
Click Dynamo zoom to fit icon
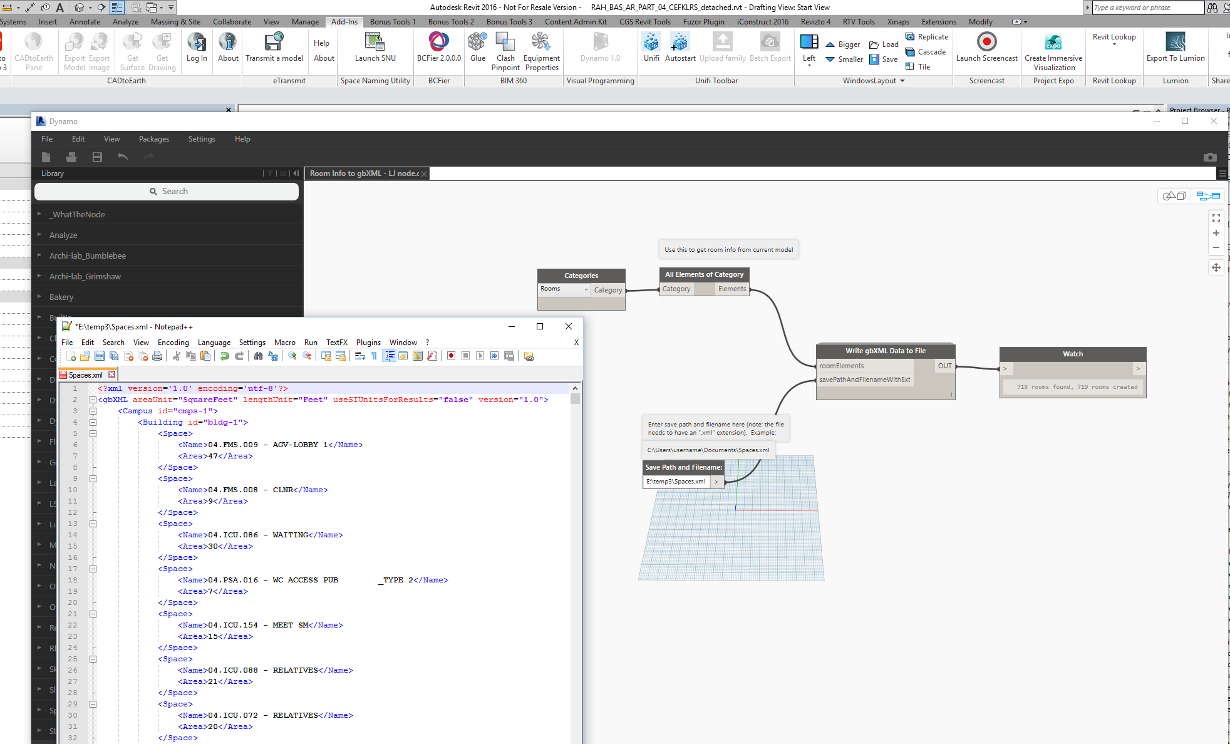1216,218
